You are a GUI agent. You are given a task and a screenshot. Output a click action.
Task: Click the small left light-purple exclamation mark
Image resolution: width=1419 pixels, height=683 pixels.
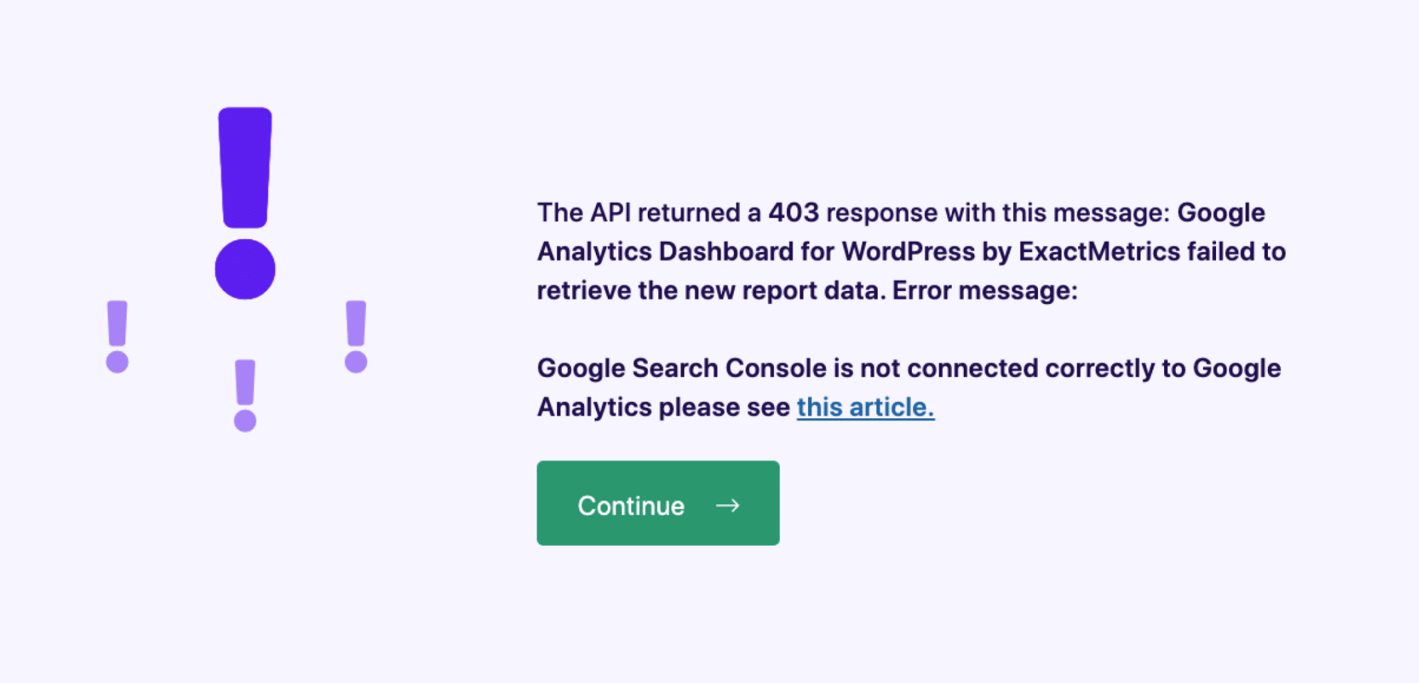tap(117, 337)
